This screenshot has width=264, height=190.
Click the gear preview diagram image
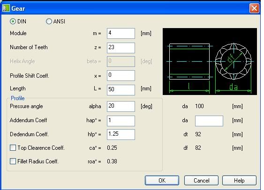pyautogui.click(x=210, y=61)
